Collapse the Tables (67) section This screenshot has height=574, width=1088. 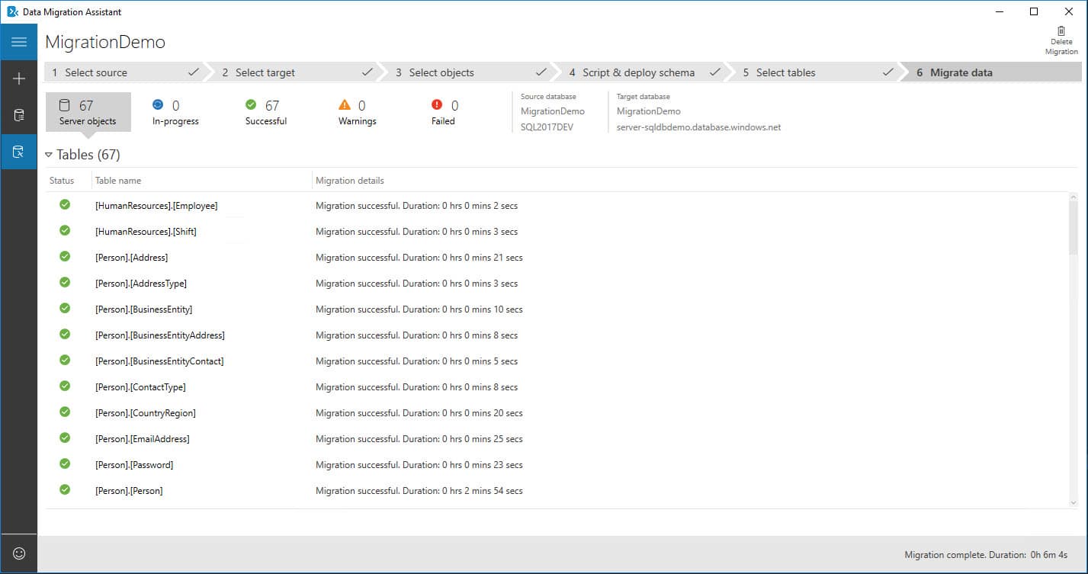(49, 155)
